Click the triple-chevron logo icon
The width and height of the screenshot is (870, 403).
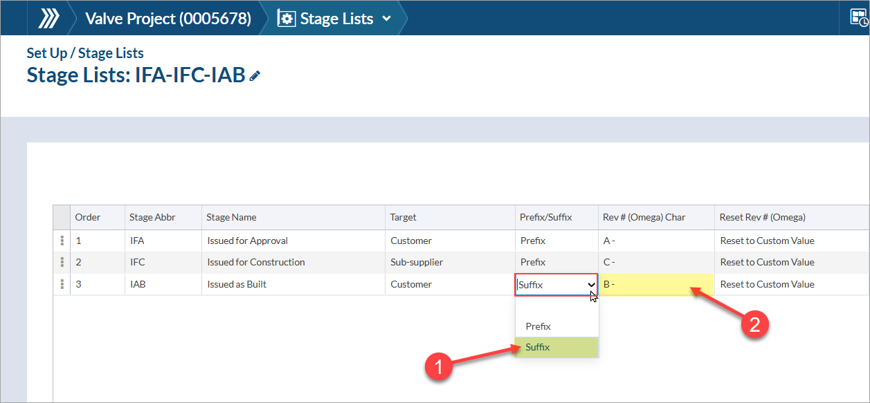(48, 18)
